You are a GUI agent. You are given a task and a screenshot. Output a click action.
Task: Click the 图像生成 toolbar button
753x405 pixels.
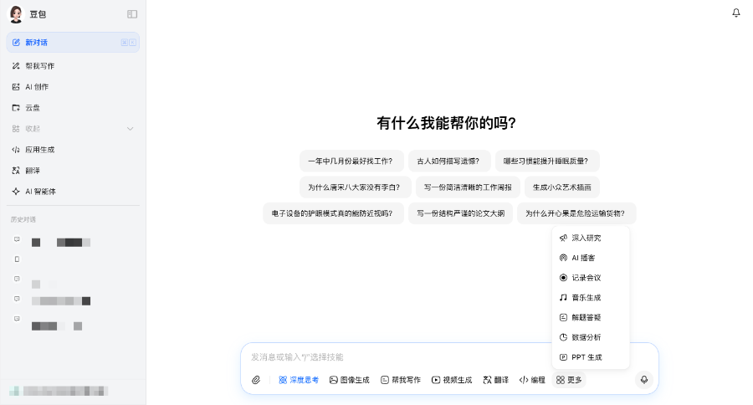[349, 380]
